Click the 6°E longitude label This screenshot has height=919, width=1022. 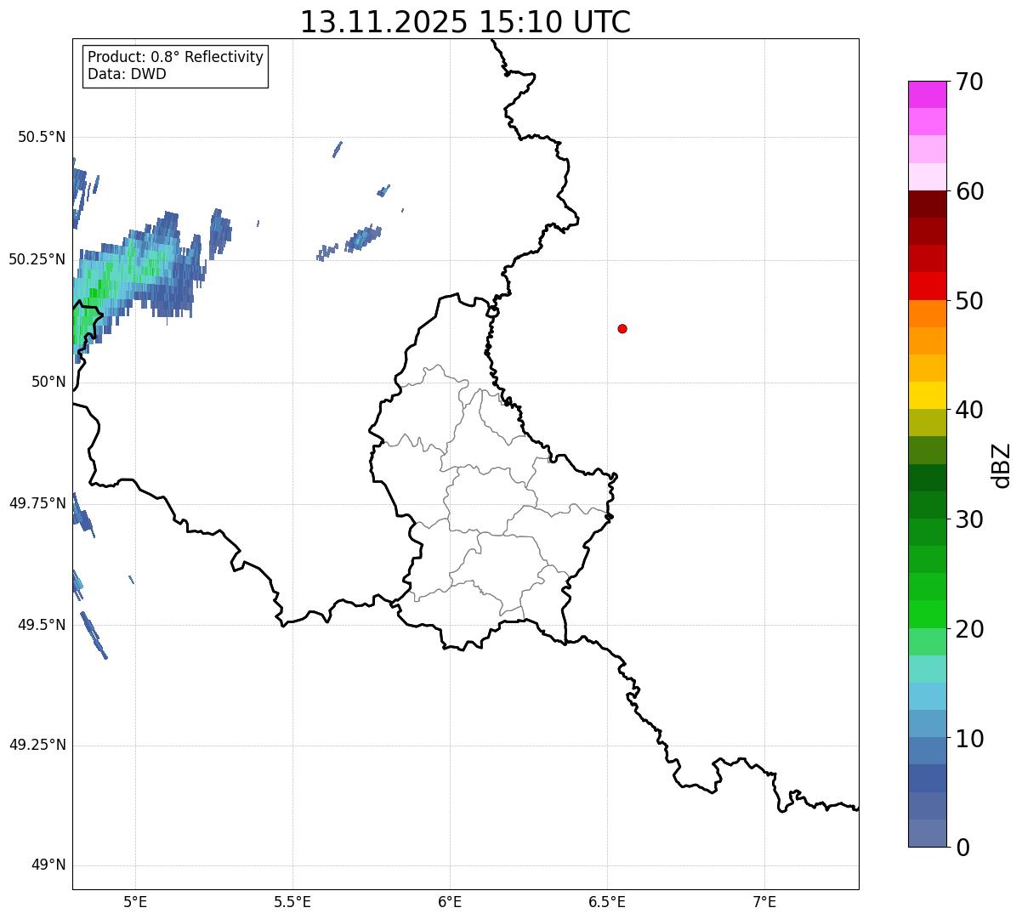point(450,902)
